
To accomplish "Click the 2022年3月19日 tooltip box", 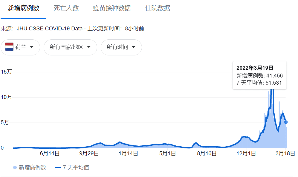I will 259,75.
